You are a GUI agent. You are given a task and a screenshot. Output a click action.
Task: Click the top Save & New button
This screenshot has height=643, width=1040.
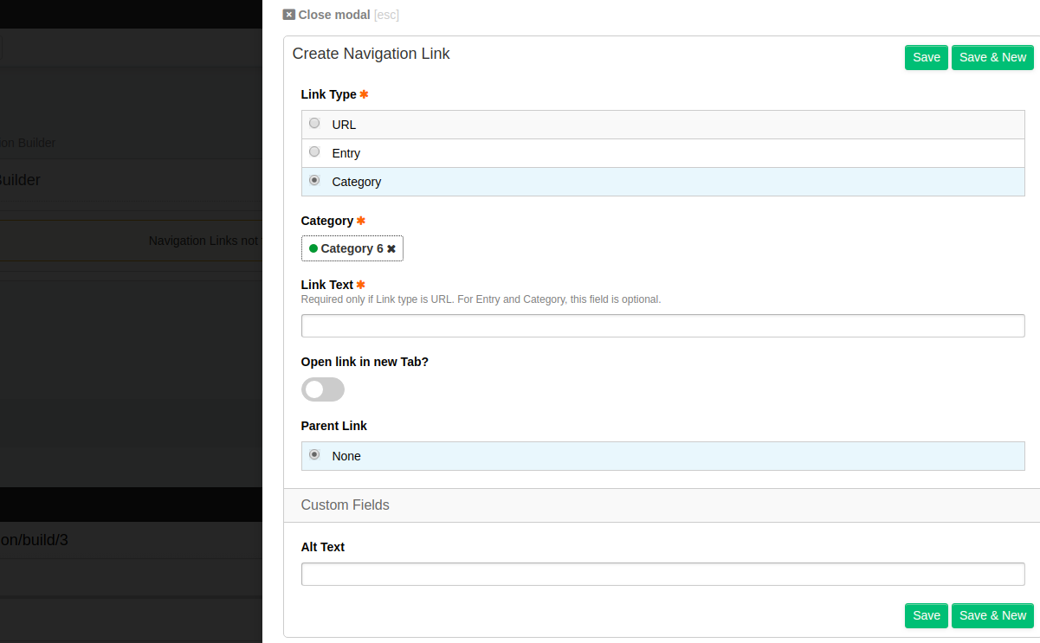coord(992,57)
